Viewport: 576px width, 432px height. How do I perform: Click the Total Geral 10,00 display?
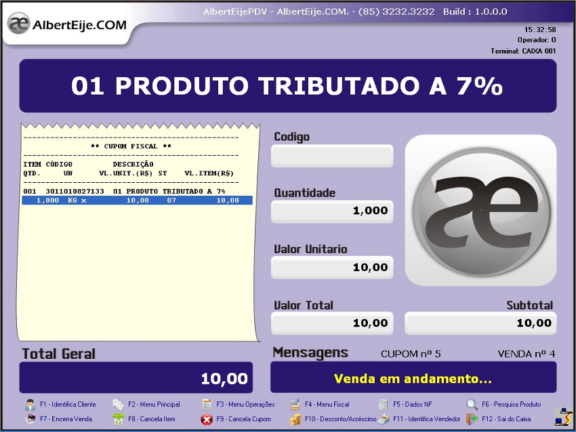(x=136, y=378)
